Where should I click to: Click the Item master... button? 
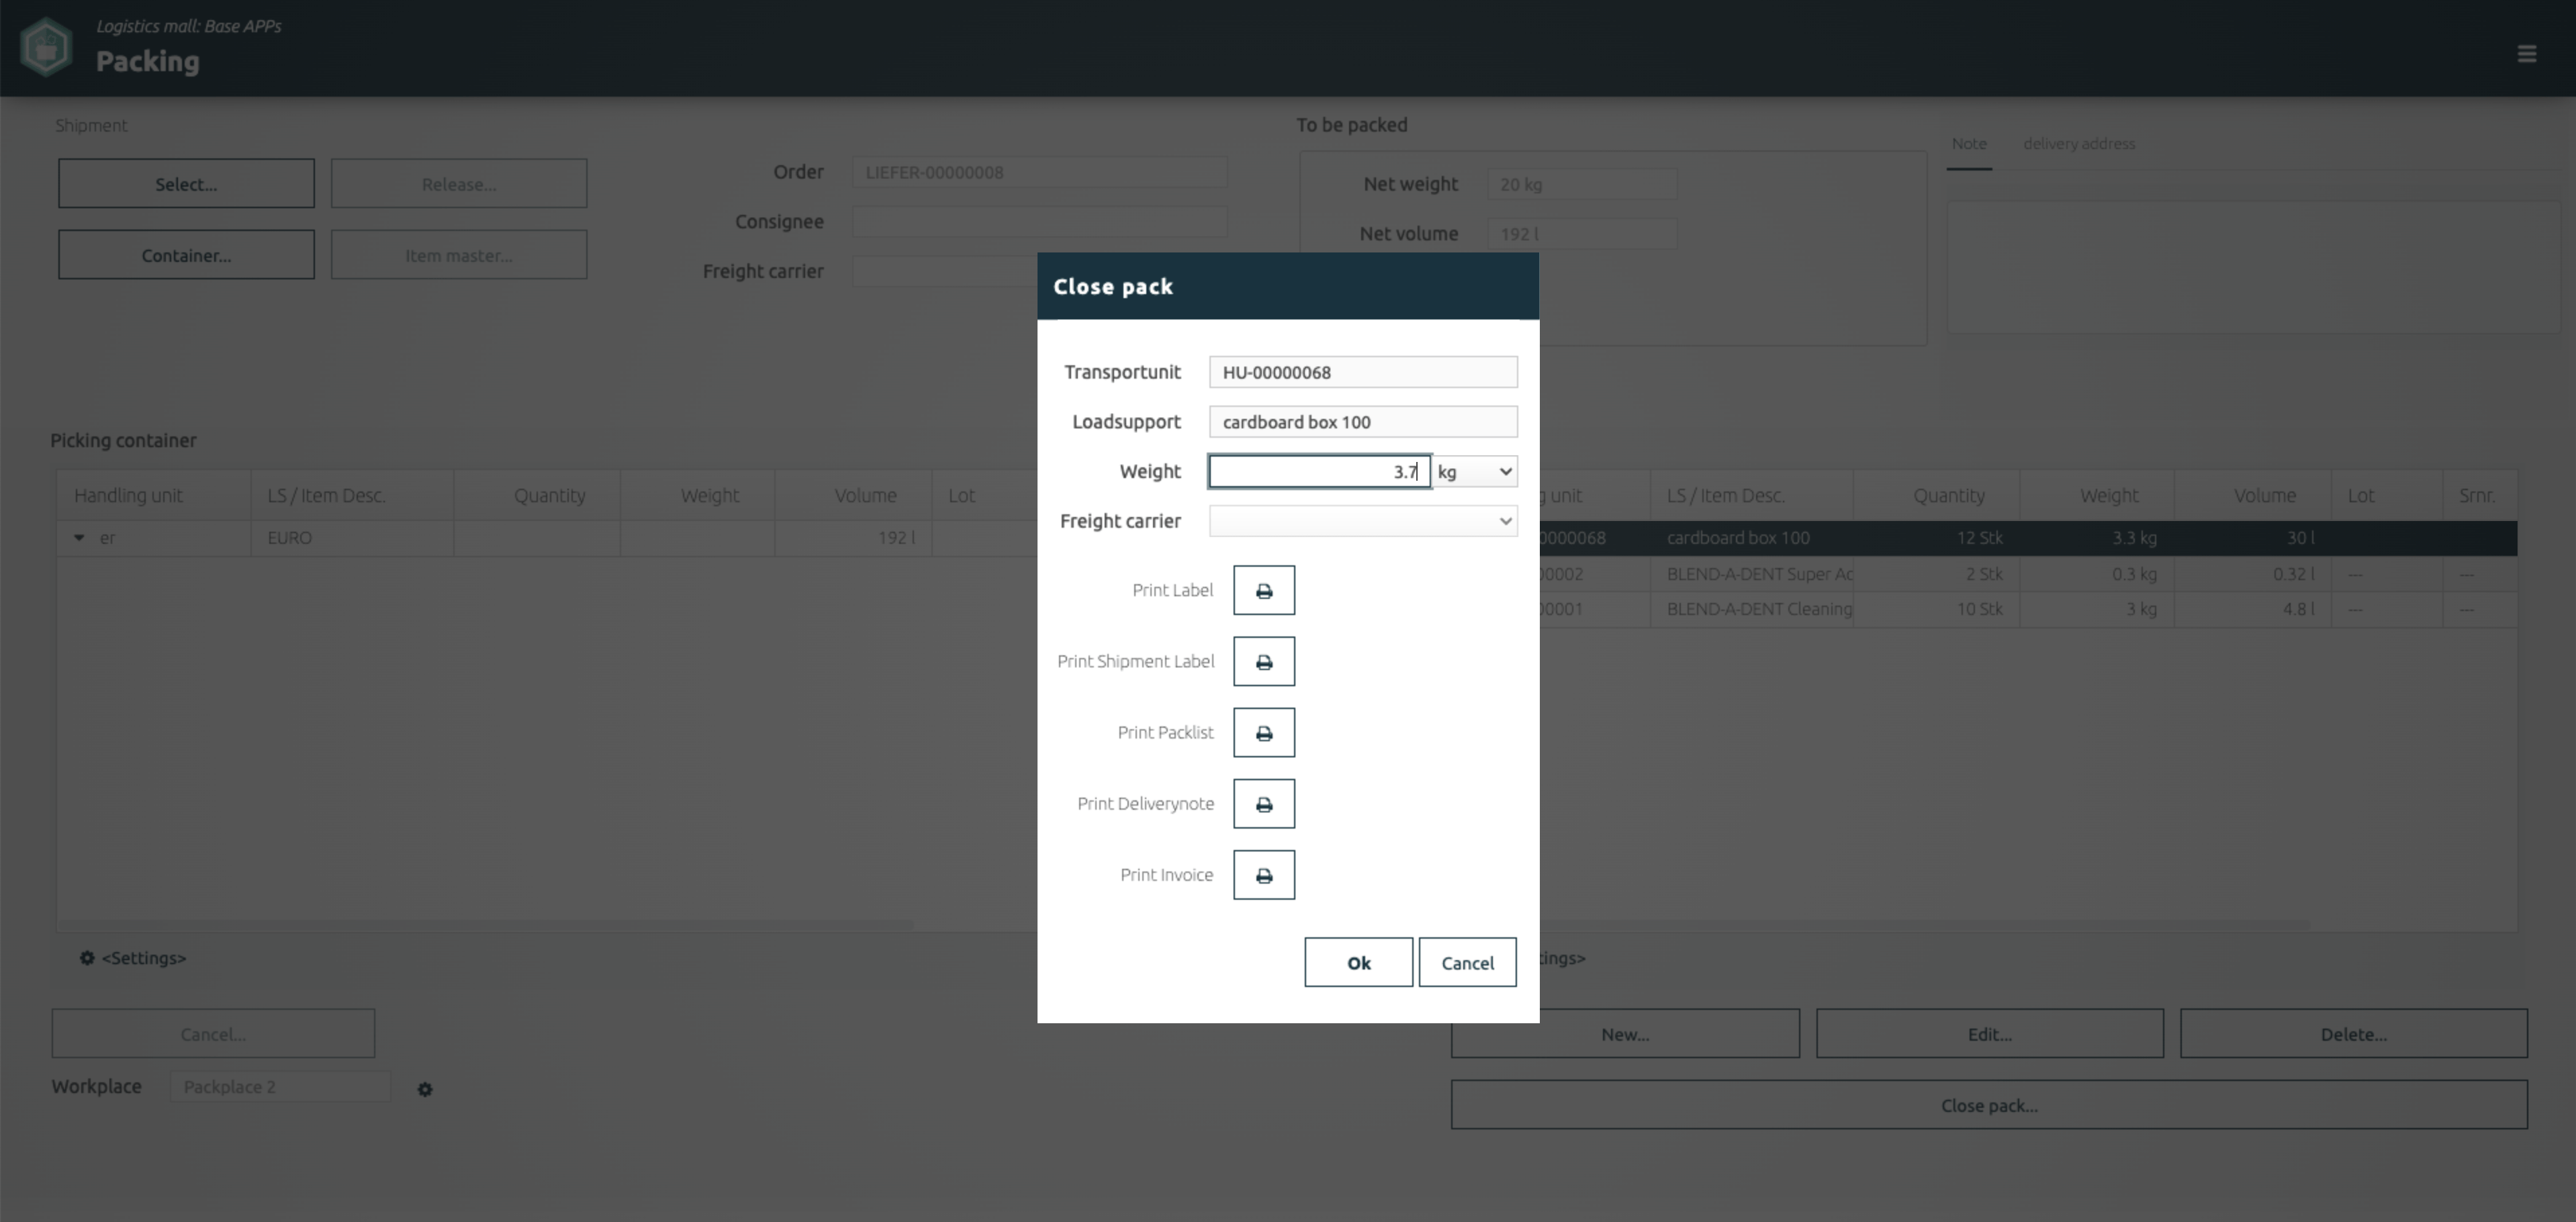pyautogui.click(x=459, y=254)
